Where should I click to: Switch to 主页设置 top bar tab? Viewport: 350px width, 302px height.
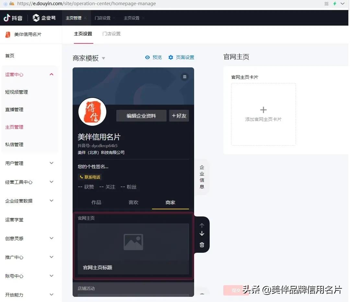click(x=132, y=18)
